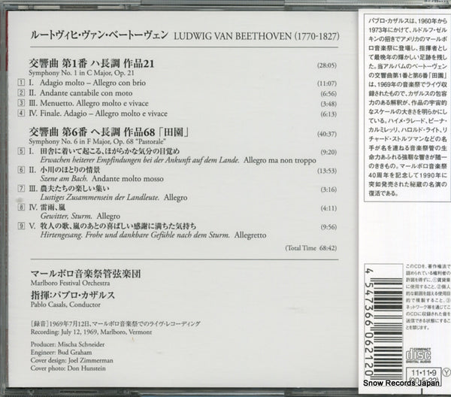The width and height of the screenshot is (451, 397).
Task: Click 'Cover photo: Don Hunstein'
Action: pyautogui.click(x=68, y=368)
